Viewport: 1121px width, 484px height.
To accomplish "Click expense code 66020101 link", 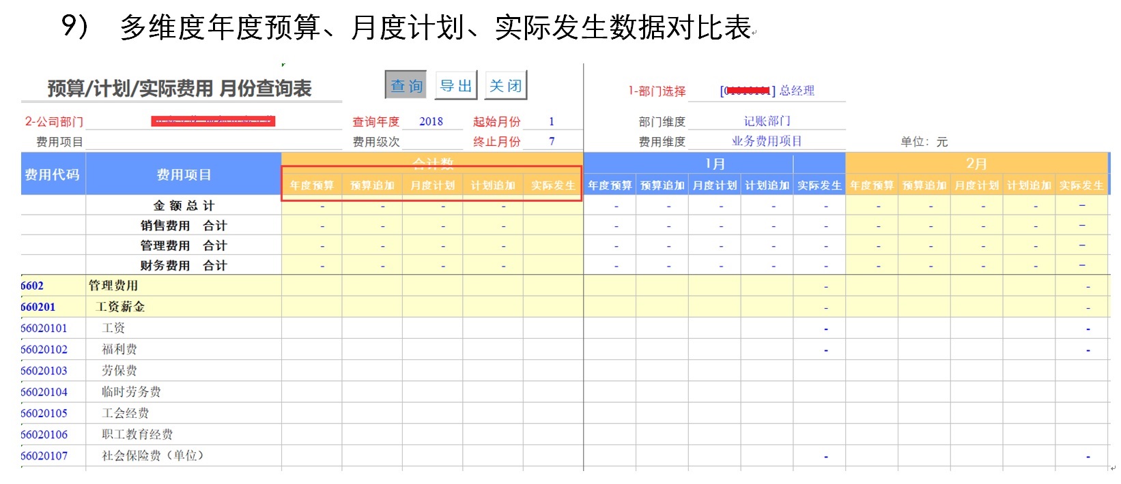I will [44, 328].
